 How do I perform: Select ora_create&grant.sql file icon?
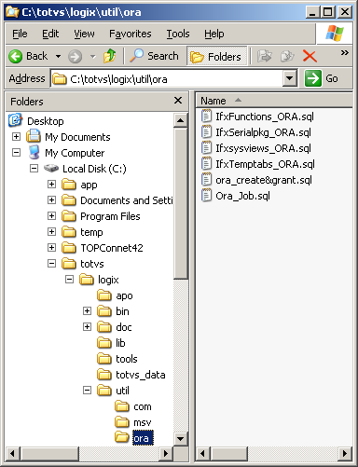tap(206, 180)
